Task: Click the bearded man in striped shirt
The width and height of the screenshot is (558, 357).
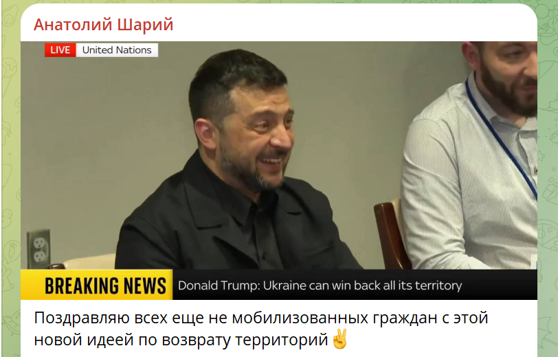Action: coord(473,157)
